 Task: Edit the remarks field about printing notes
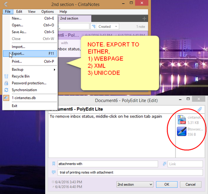[130, 173]
